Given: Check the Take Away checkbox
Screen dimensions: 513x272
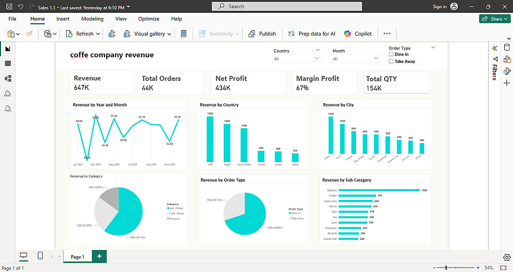Looking at the screenshot, I should pos(391,61).
